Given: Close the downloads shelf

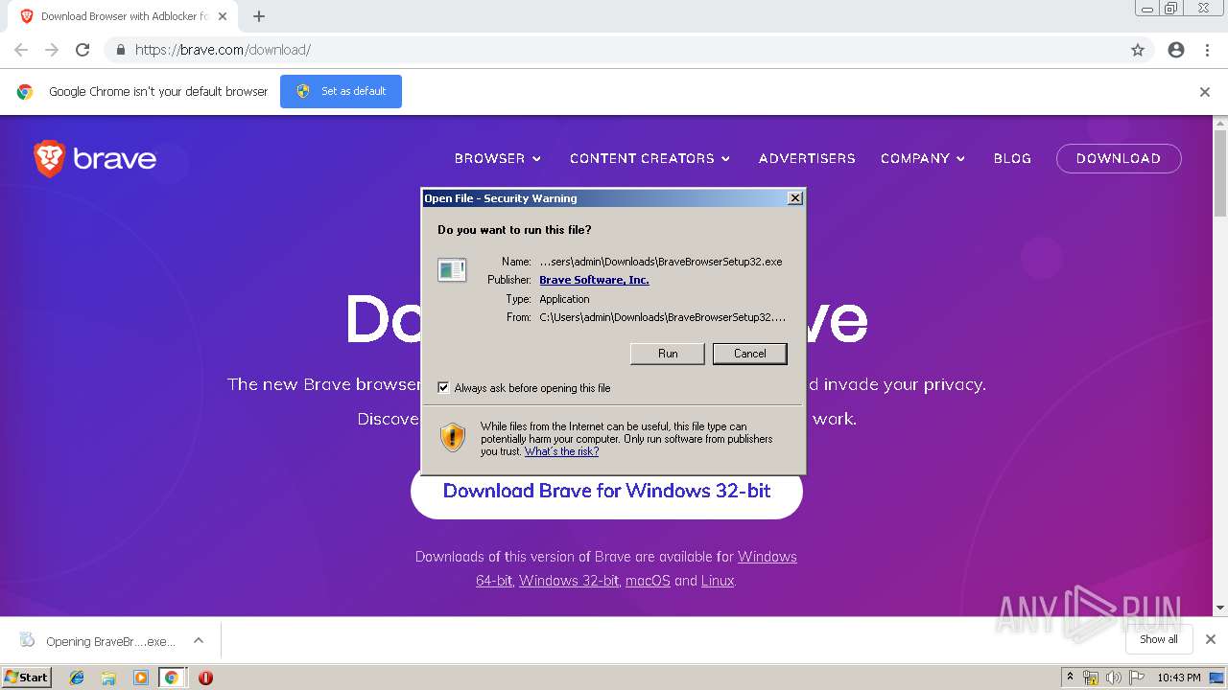Looking at the screenshot, I should (x=1211, y=639).
